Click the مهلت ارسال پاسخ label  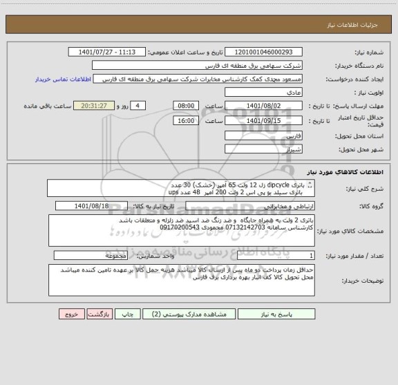(358, 106)
